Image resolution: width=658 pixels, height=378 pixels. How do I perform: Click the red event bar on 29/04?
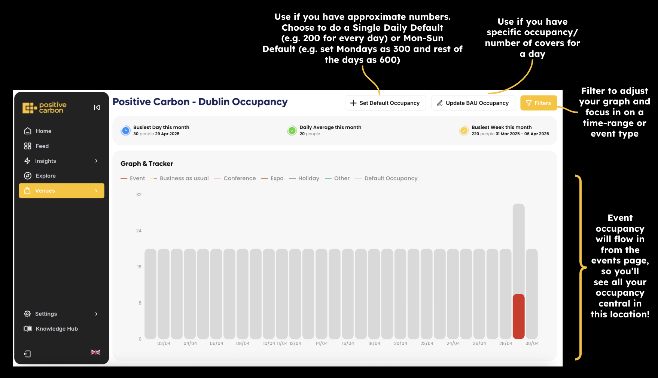click(x=518, y=316)
